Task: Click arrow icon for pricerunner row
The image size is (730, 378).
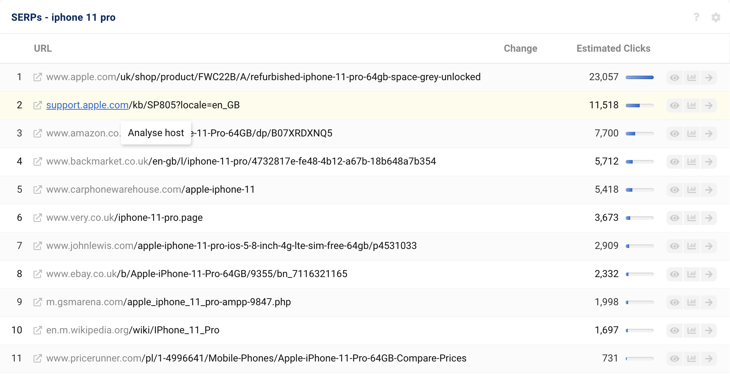Action: pos(709,359)
